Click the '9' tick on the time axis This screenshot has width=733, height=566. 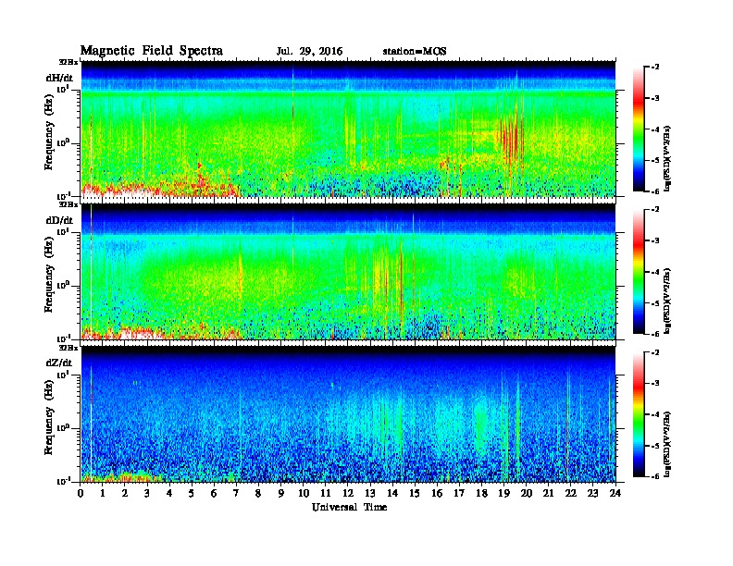pyautogui.click(x=281, y=493)
